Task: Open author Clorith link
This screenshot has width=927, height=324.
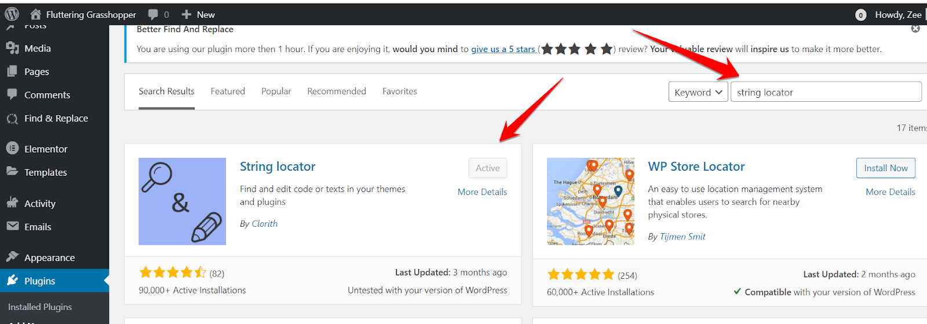Action: point(265,223)
